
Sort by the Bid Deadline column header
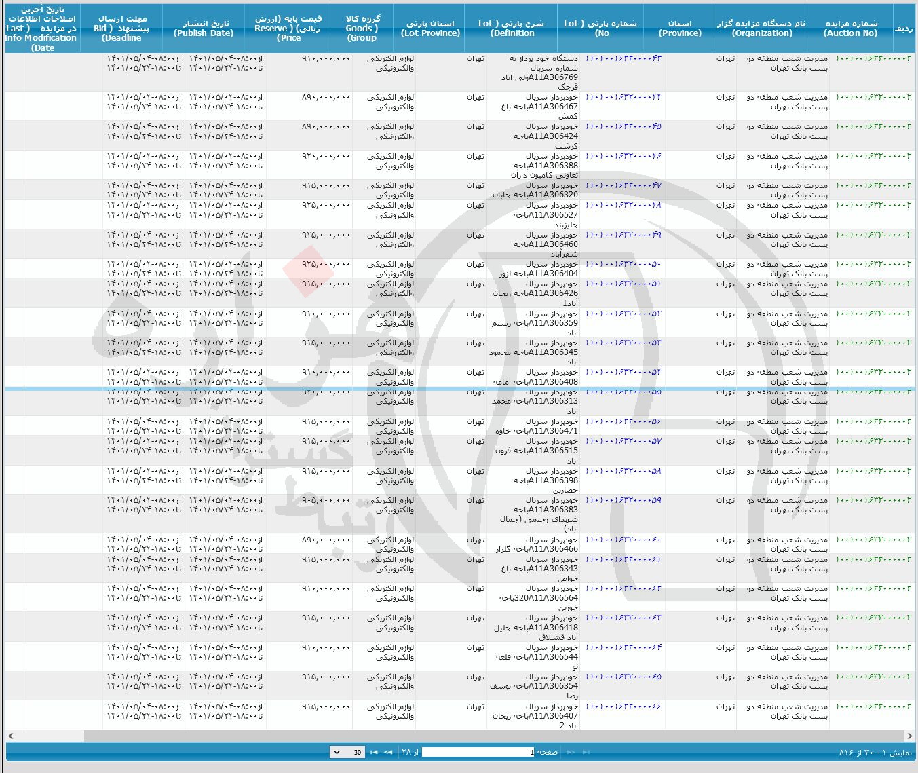tap(121, 29)
